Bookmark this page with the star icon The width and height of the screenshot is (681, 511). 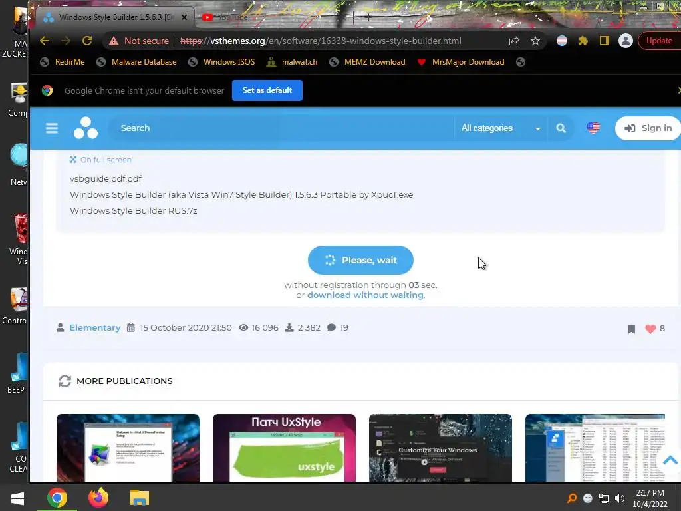[x=535, y=41]
